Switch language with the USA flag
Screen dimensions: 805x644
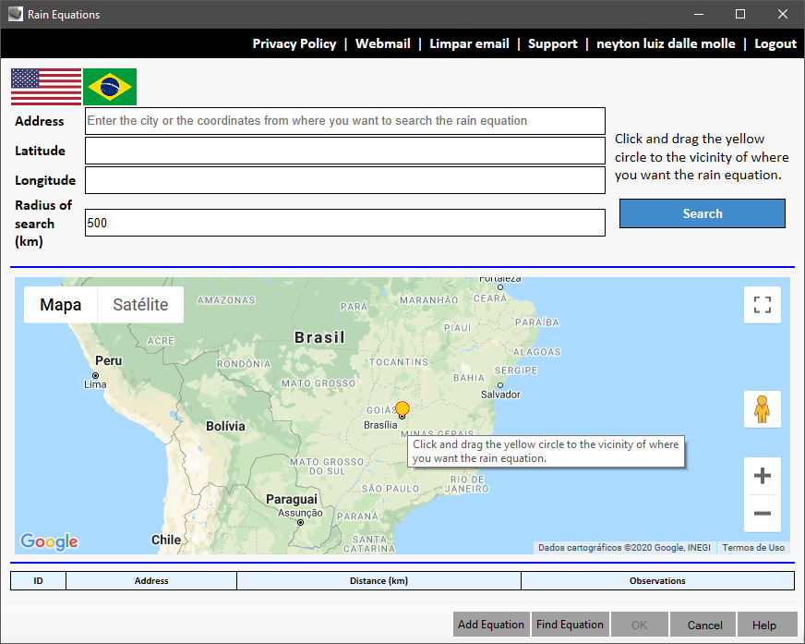pos(46,87)
